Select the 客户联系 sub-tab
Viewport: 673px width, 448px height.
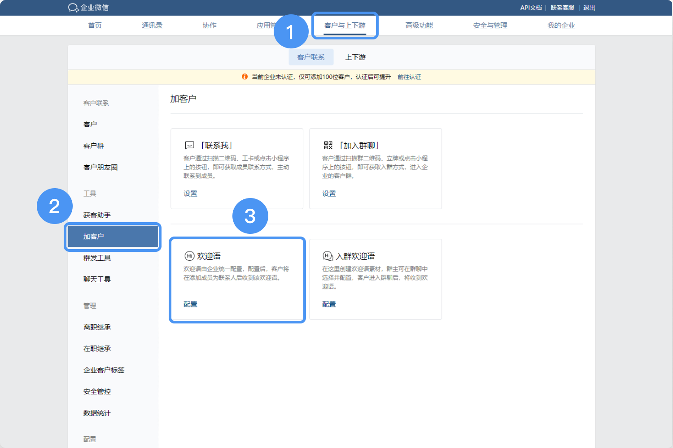(311, 57)
